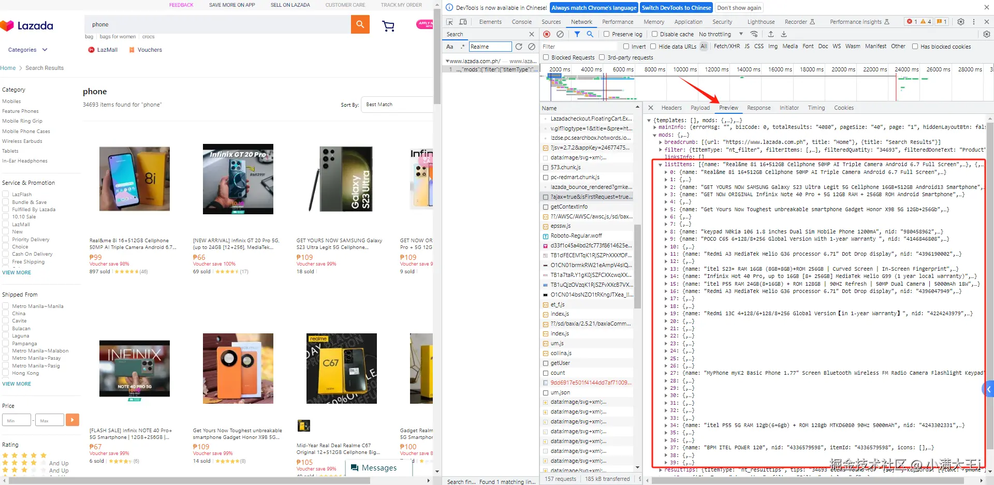Filter requests by Fetch/XHR type
Image resolution: width=994 pixels, height=485 pixels.
coord(727,47)
